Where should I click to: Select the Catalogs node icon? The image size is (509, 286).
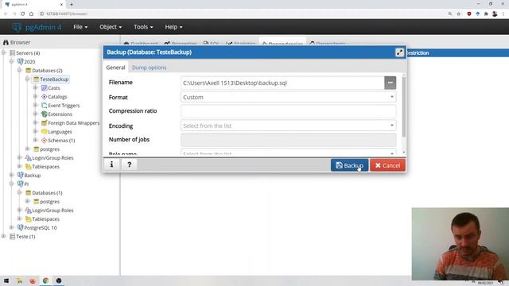pos(45,97)
